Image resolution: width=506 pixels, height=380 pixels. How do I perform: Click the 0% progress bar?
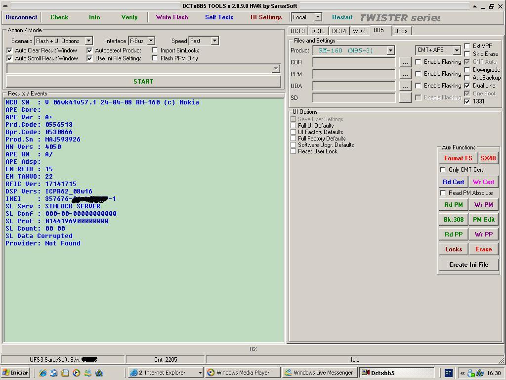coord(253,349)
